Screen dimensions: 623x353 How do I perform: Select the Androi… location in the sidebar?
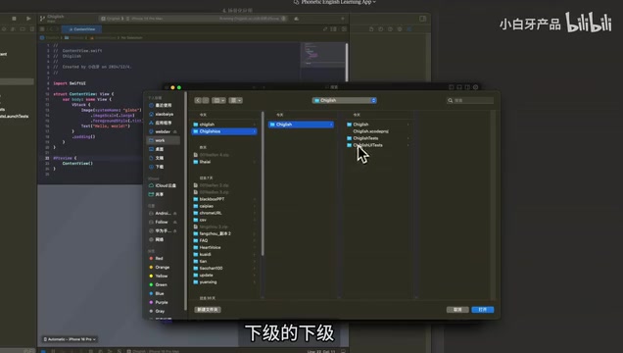(x=163, y=214)
